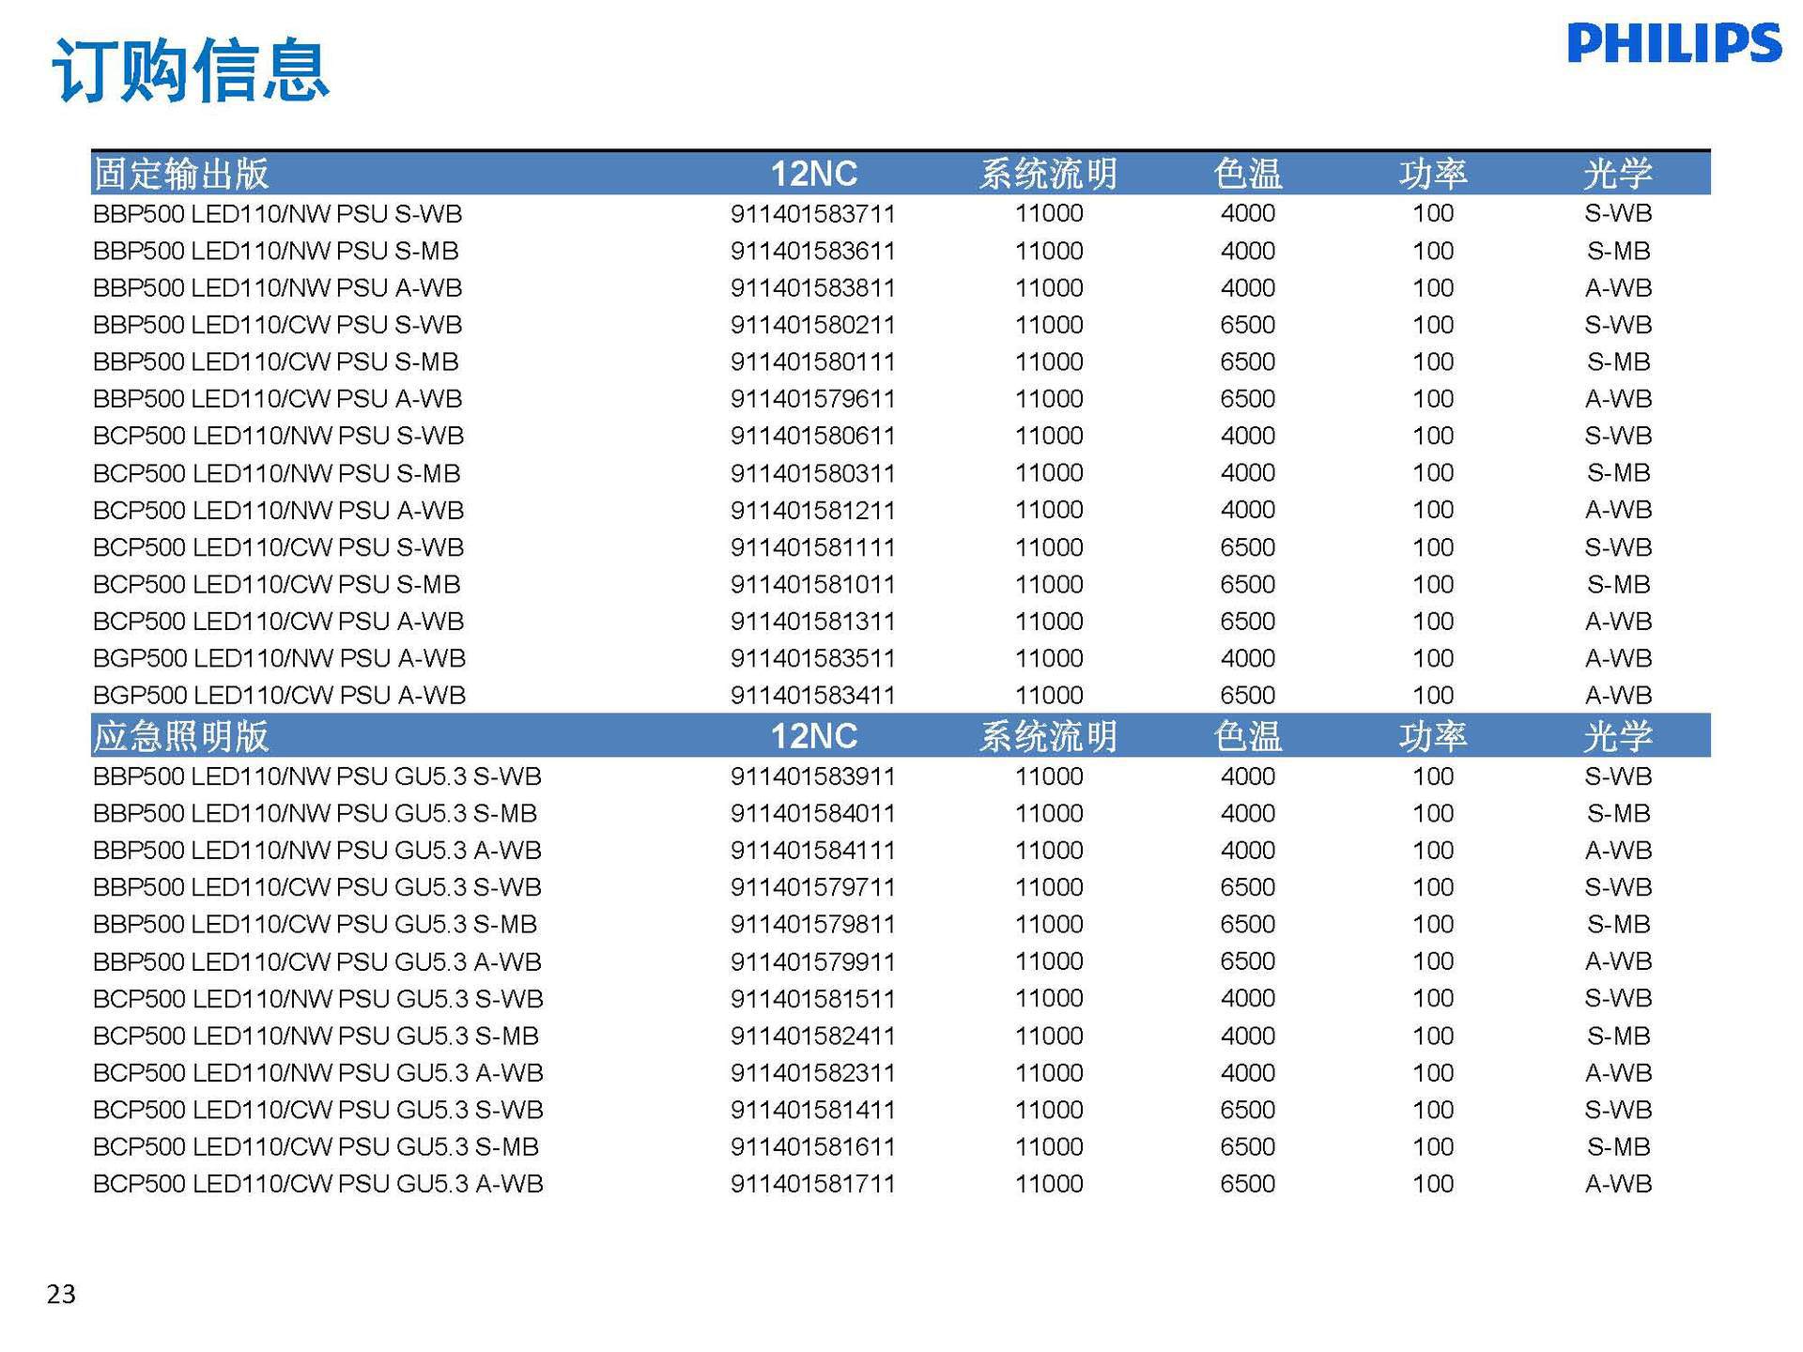Click 12NC header in emergency section
The height and width of the screenshot is (1352, 1803).
click(813, 736)
